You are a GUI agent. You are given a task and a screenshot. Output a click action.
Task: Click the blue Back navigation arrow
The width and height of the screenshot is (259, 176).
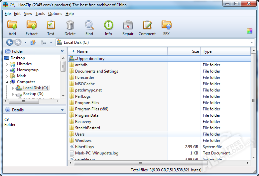tap(10, 42)
